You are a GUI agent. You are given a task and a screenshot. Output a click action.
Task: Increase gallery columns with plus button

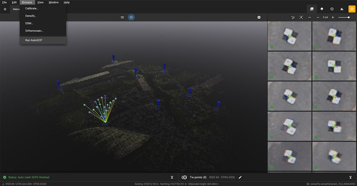(x=333, y=18)
